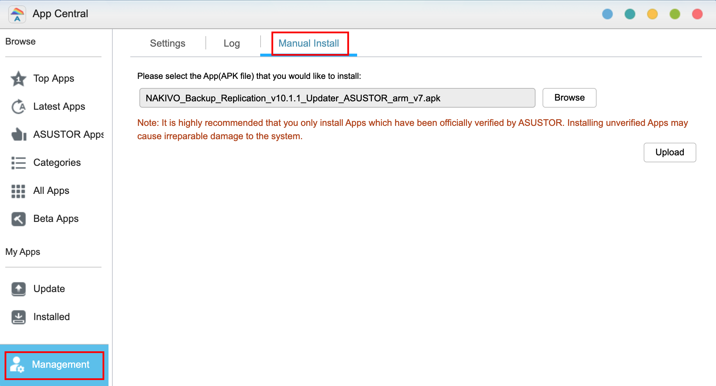Open the Log tab
This screenshot has width=716, height=386.
coord(232,43)
